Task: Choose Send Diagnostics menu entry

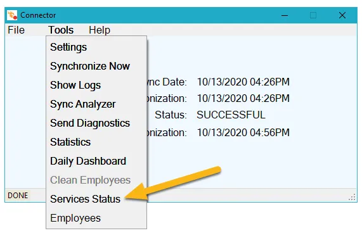Action: tap(96, 123)
